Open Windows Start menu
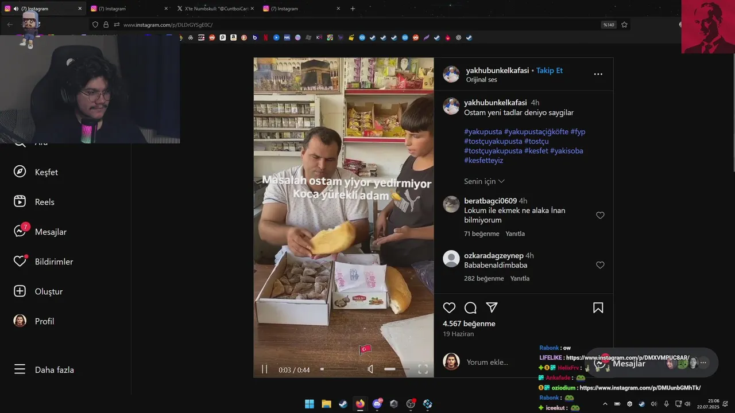The image size is (735, 413). [310, 404]
